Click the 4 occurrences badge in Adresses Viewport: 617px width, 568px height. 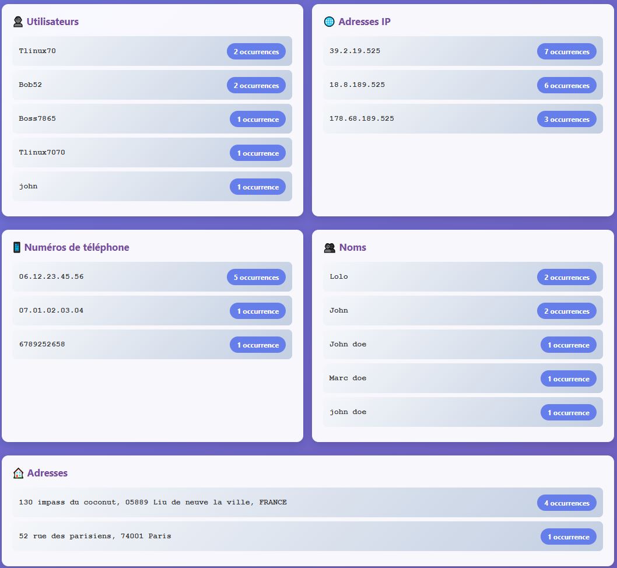click(566, 503)
